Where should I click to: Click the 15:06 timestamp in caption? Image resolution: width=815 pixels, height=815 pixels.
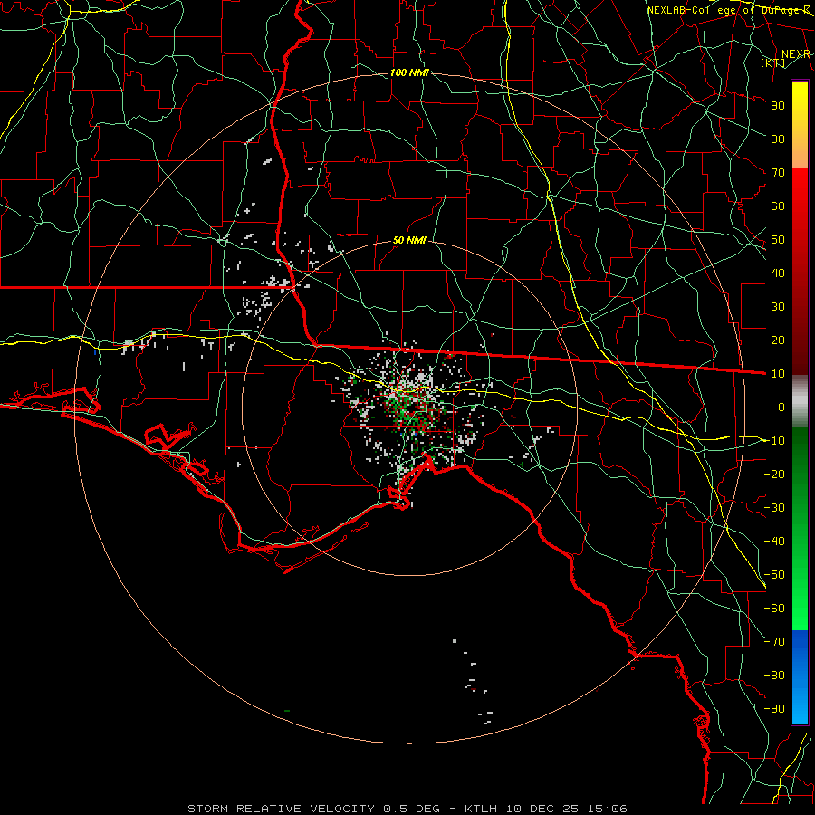click(x=608, y=809)
